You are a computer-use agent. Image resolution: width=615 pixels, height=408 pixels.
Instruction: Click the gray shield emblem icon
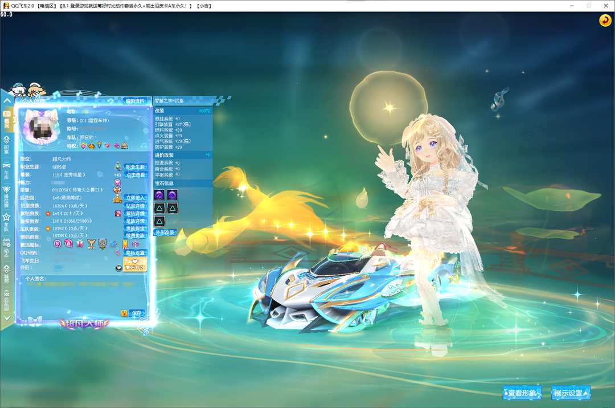(x=102, y=244)
